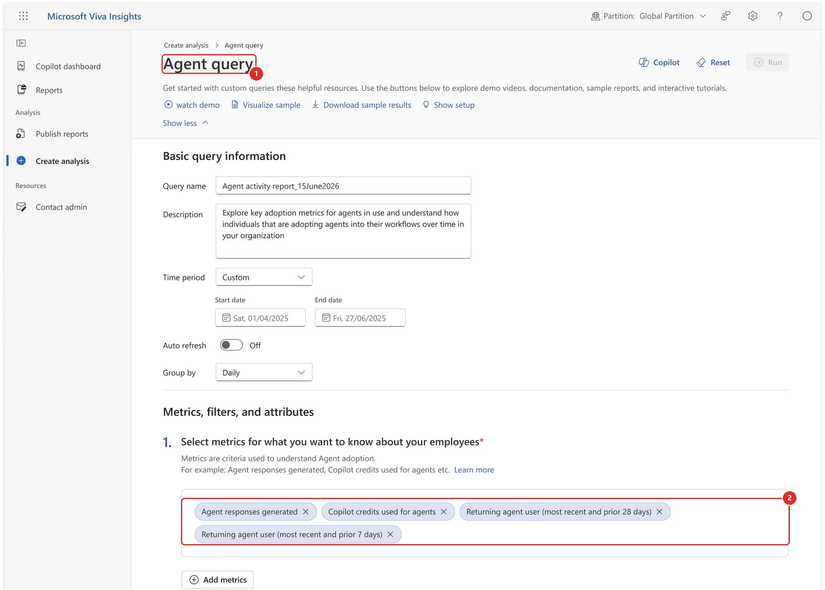
Task: Remove Returning agent user prior 28 days
Action: click(659, 511)
